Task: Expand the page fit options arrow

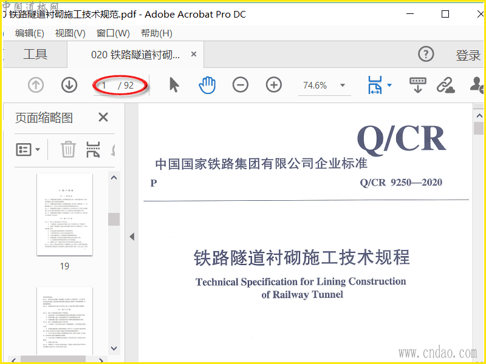Action: (389, 85)
